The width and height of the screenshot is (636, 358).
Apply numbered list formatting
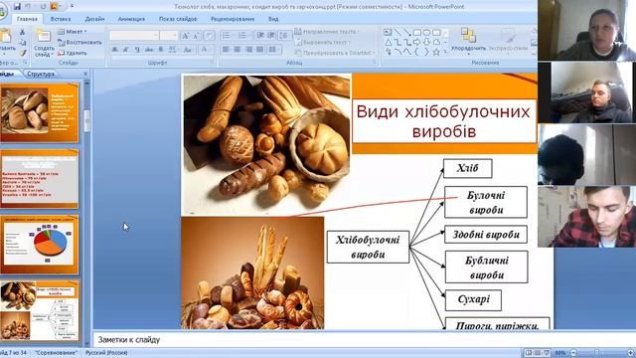243,36
